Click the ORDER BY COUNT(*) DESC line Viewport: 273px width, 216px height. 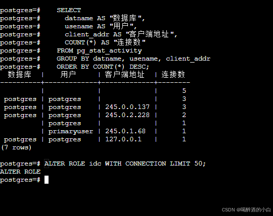pyautogui.click(x=103, y=67)
